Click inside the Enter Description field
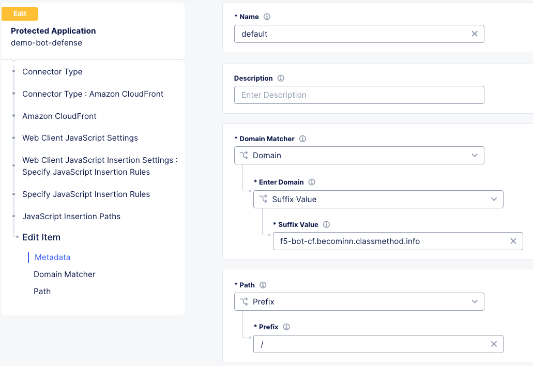Screen dimensions: 533x366 tap(359, 95)
